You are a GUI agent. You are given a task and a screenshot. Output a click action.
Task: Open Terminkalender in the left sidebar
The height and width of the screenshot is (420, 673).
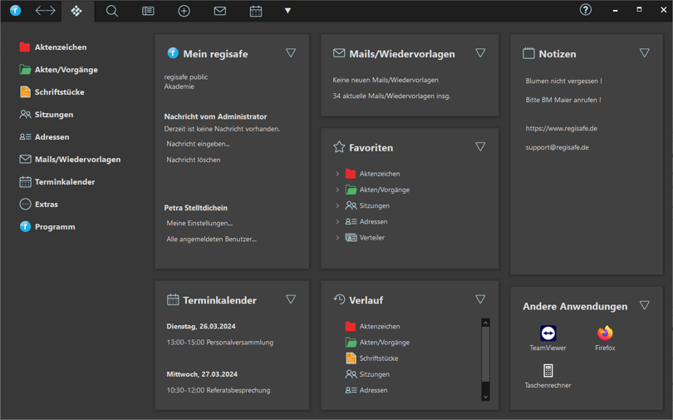(x=64, y=182)
